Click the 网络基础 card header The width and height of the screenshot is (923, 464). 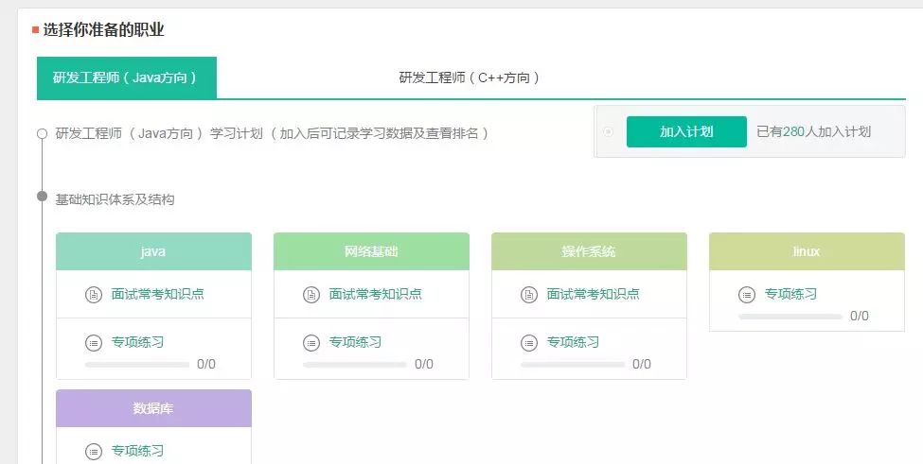tap(371, 251)
